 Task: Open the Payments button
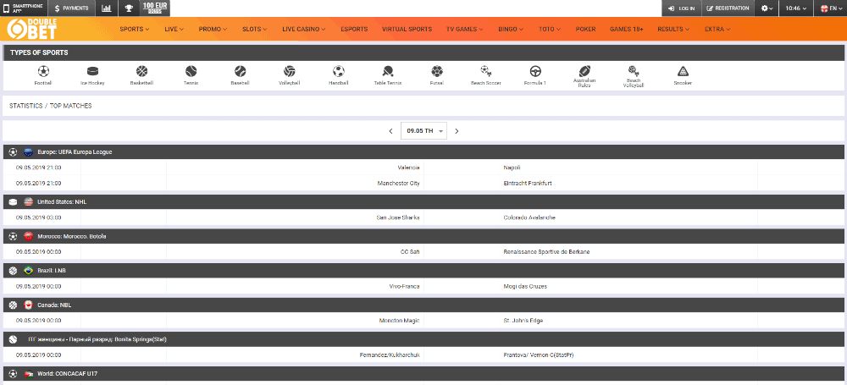coord(72,8)
